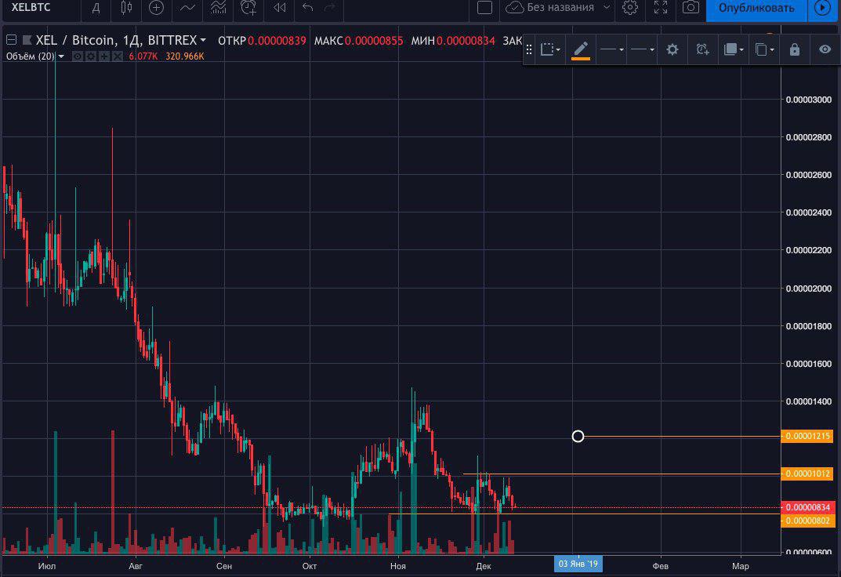Open the second line style dropdown in drawing toolbar

642,50
